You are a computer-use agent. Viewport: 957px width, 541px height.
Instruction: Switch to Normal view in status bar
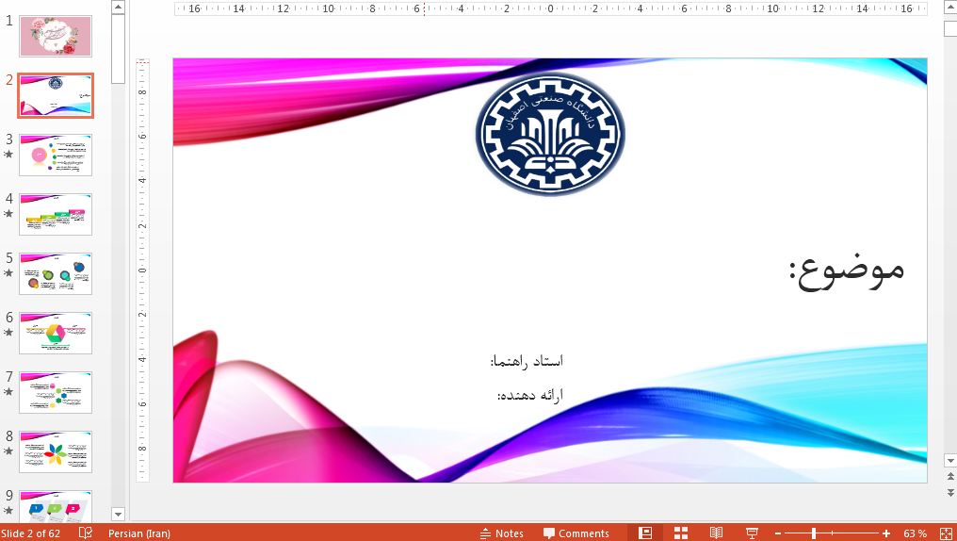point(645,533)
